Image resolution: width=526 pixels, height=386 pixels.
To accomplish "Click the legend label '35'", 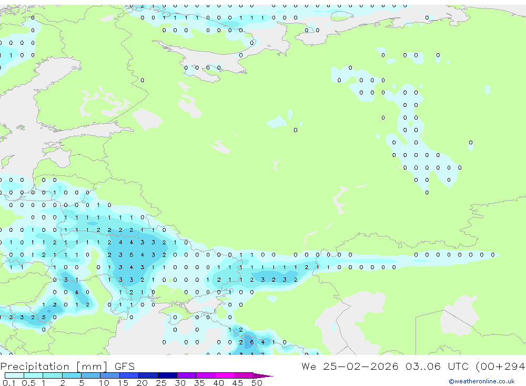I will click(199, 383).
